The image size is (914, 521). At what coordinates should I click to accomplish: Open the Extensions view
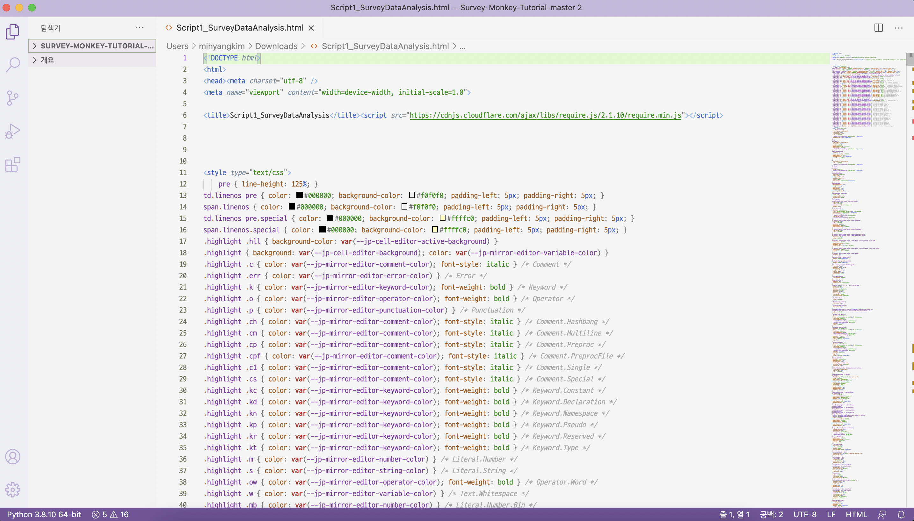[13, 164]
